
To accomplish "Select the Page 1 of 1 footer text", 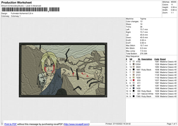I will (172, 124).
